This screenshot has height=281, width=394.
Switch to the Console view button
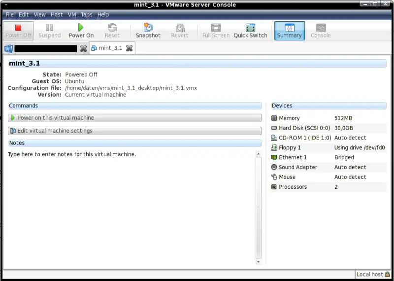click(x=321, y=31)
